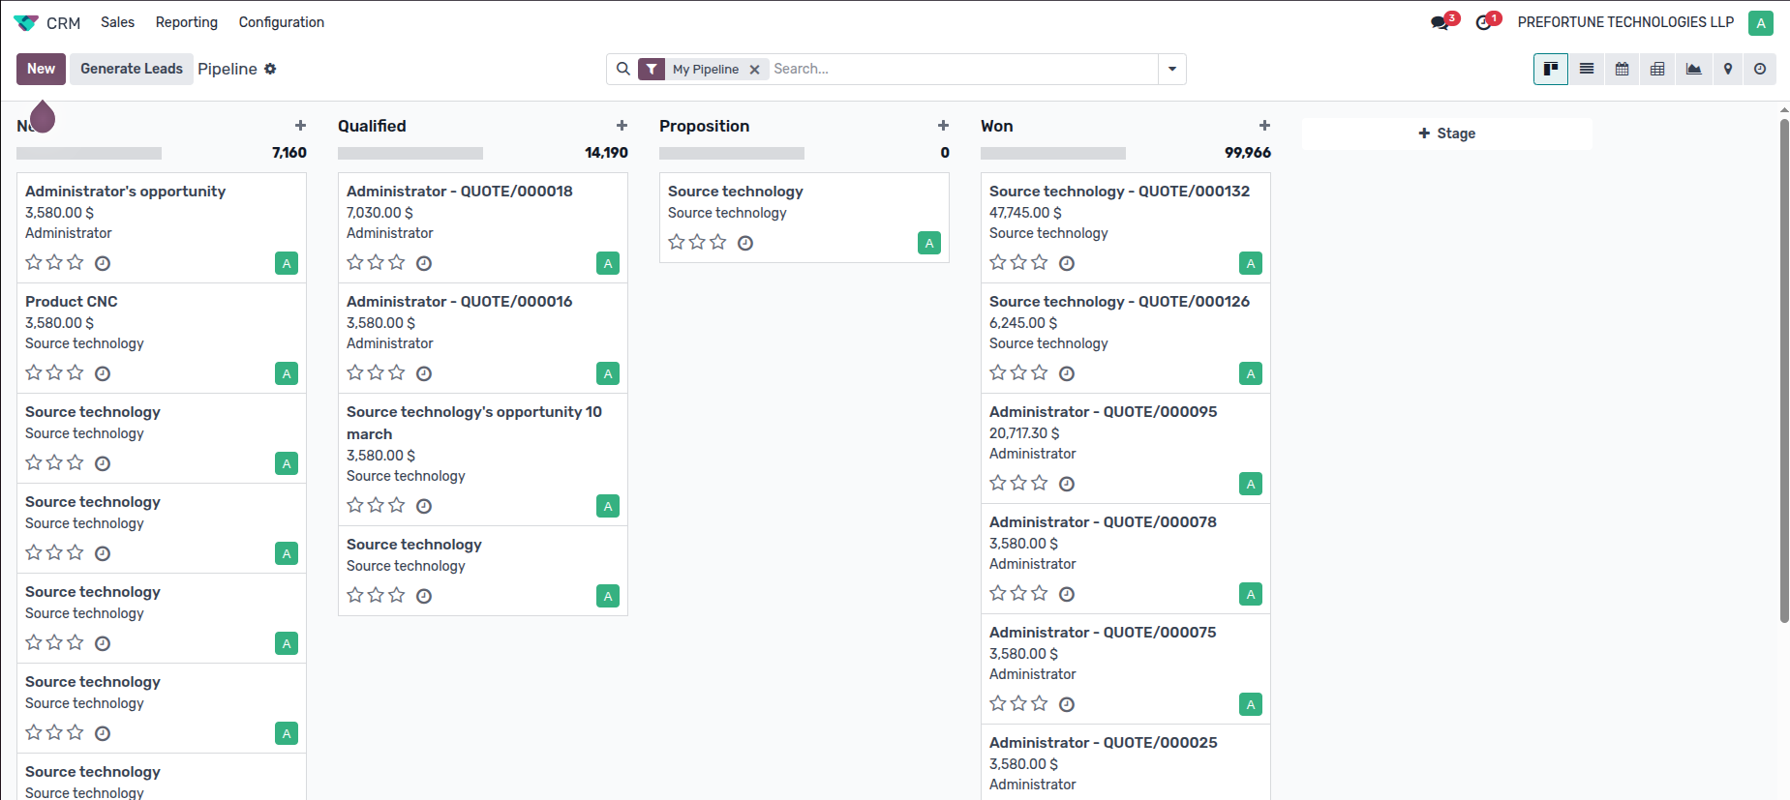Open the activities clock notification icon
The width and height of the screenshot is (1790, 800).
coord(1484,22)
